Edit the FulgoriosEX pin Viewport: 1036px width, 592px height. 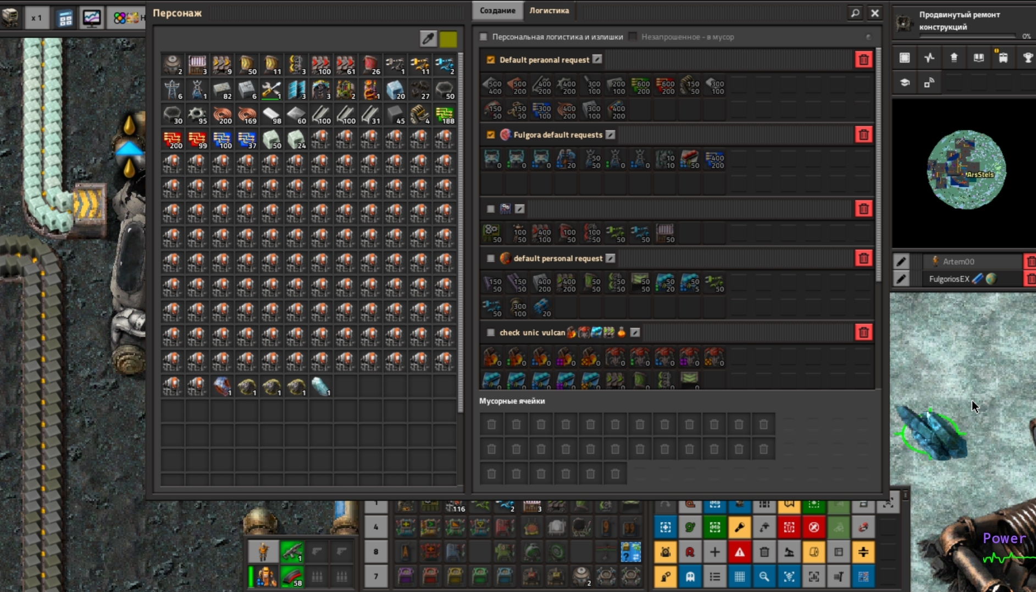point(901,279)
